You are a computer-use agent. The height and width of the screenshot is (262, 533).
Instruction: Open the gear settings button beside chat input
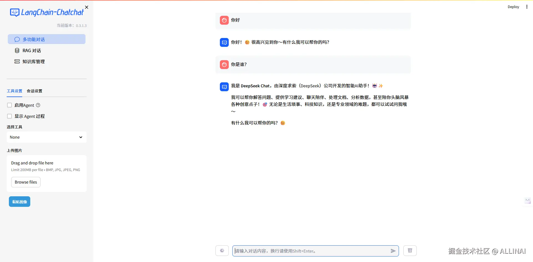pos(222,251)
